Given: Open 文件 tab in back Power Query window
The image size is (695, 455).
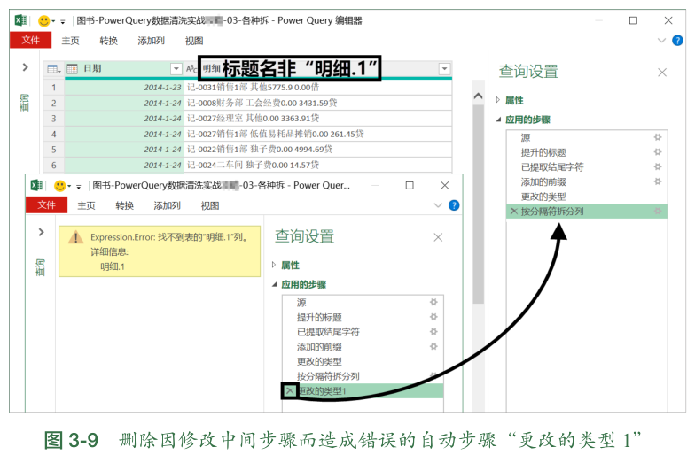Looking at the screenshot, I should point(30,40).
